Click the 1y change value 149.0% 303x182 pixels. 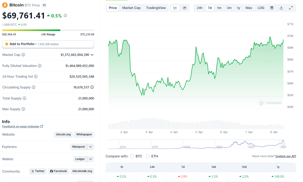click(x=278, y=177)
